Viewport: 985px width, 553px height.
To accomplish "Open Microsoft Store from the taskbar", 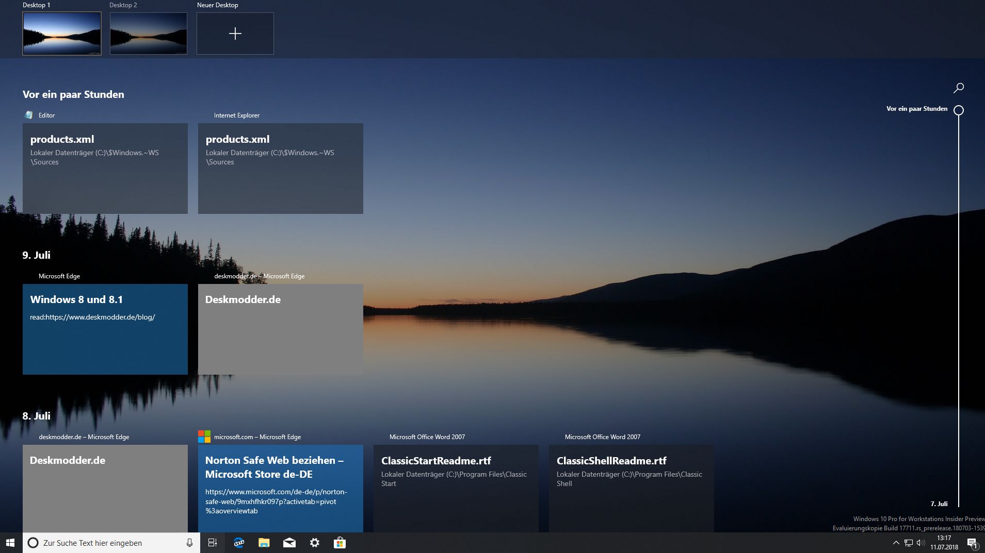I will coord(340,543).
